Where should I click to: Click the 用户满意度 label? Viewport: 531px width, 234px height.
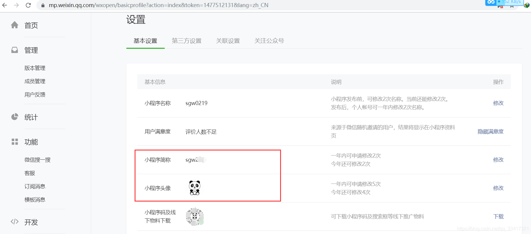[158, 131]
